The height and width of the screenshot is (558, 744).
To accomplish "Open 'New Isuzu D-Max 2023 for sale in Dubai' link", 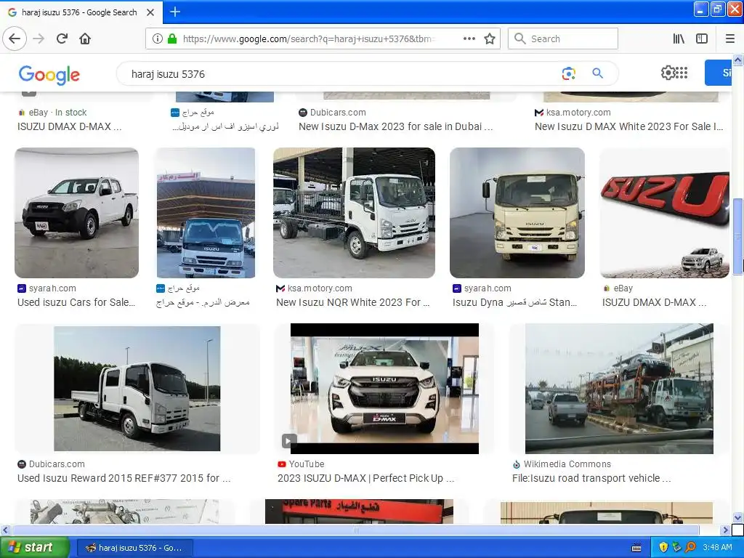I will (396, 126).
